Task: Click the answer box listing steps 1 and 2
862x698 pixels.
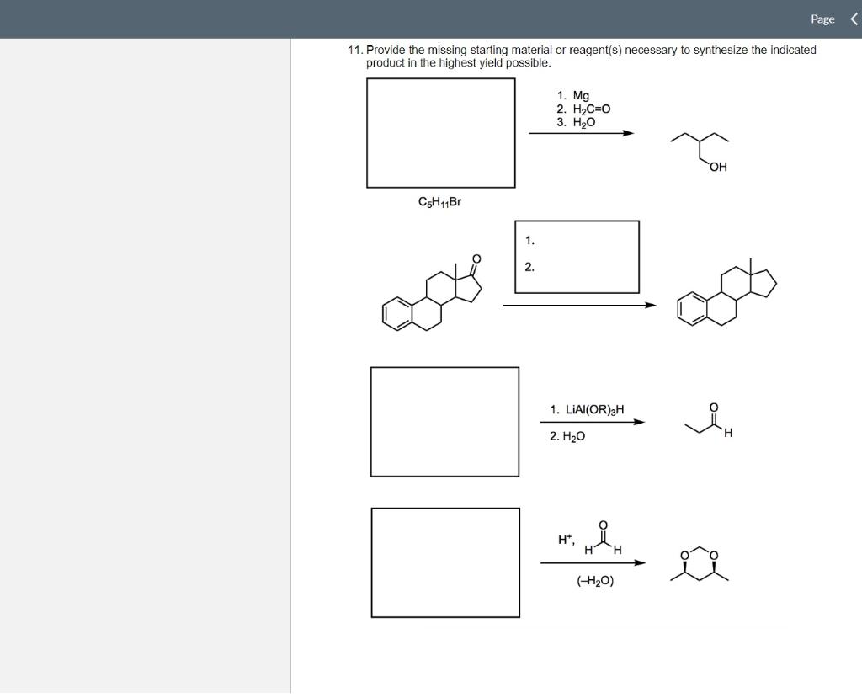Action: [577, 257]
